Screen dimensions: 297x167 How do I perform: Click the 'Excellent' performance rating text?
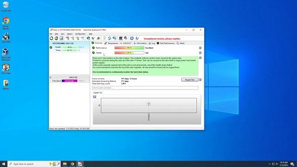(149, 48)
